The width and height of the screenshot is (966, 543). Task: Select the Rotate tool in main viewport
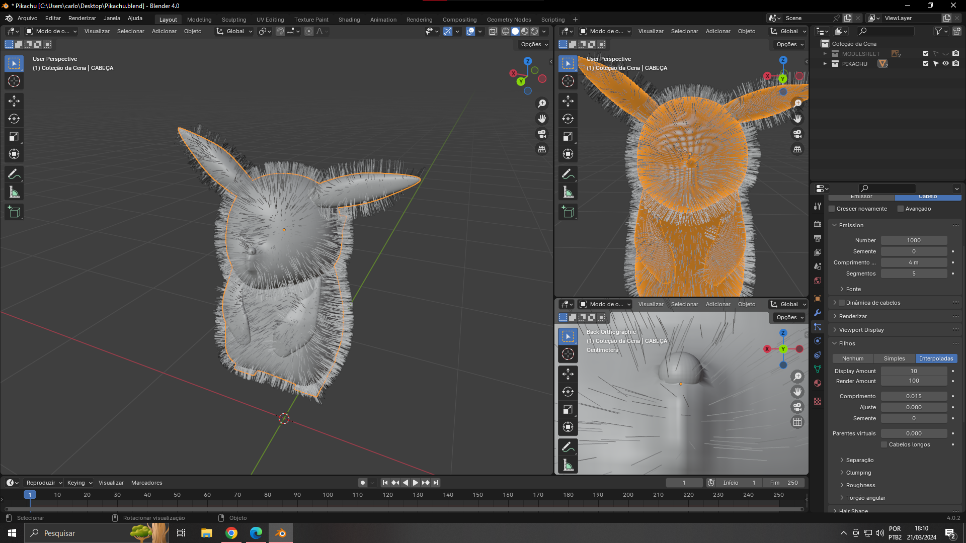(14, 119)
